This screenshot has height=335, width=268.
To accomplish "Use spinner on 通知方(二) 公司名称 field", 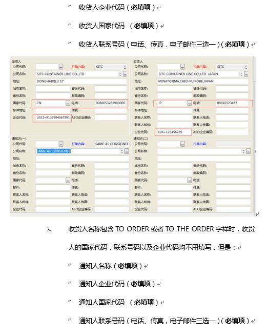I will 243,151.
